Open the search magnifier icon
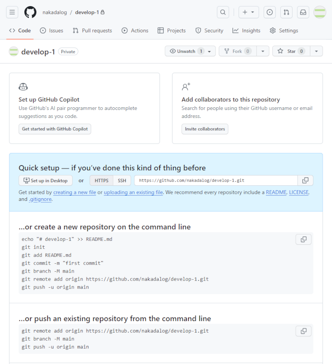The height and width of the screenshot is (364, 332). point(223,12)
